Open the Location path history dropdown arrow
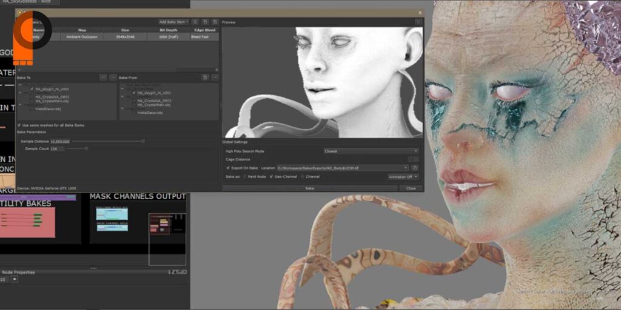 (406, 168)
